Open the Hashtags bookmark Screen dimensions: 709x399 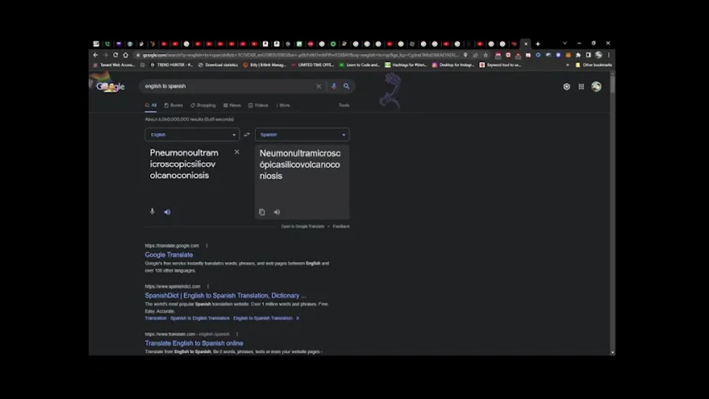coord(406,65)
